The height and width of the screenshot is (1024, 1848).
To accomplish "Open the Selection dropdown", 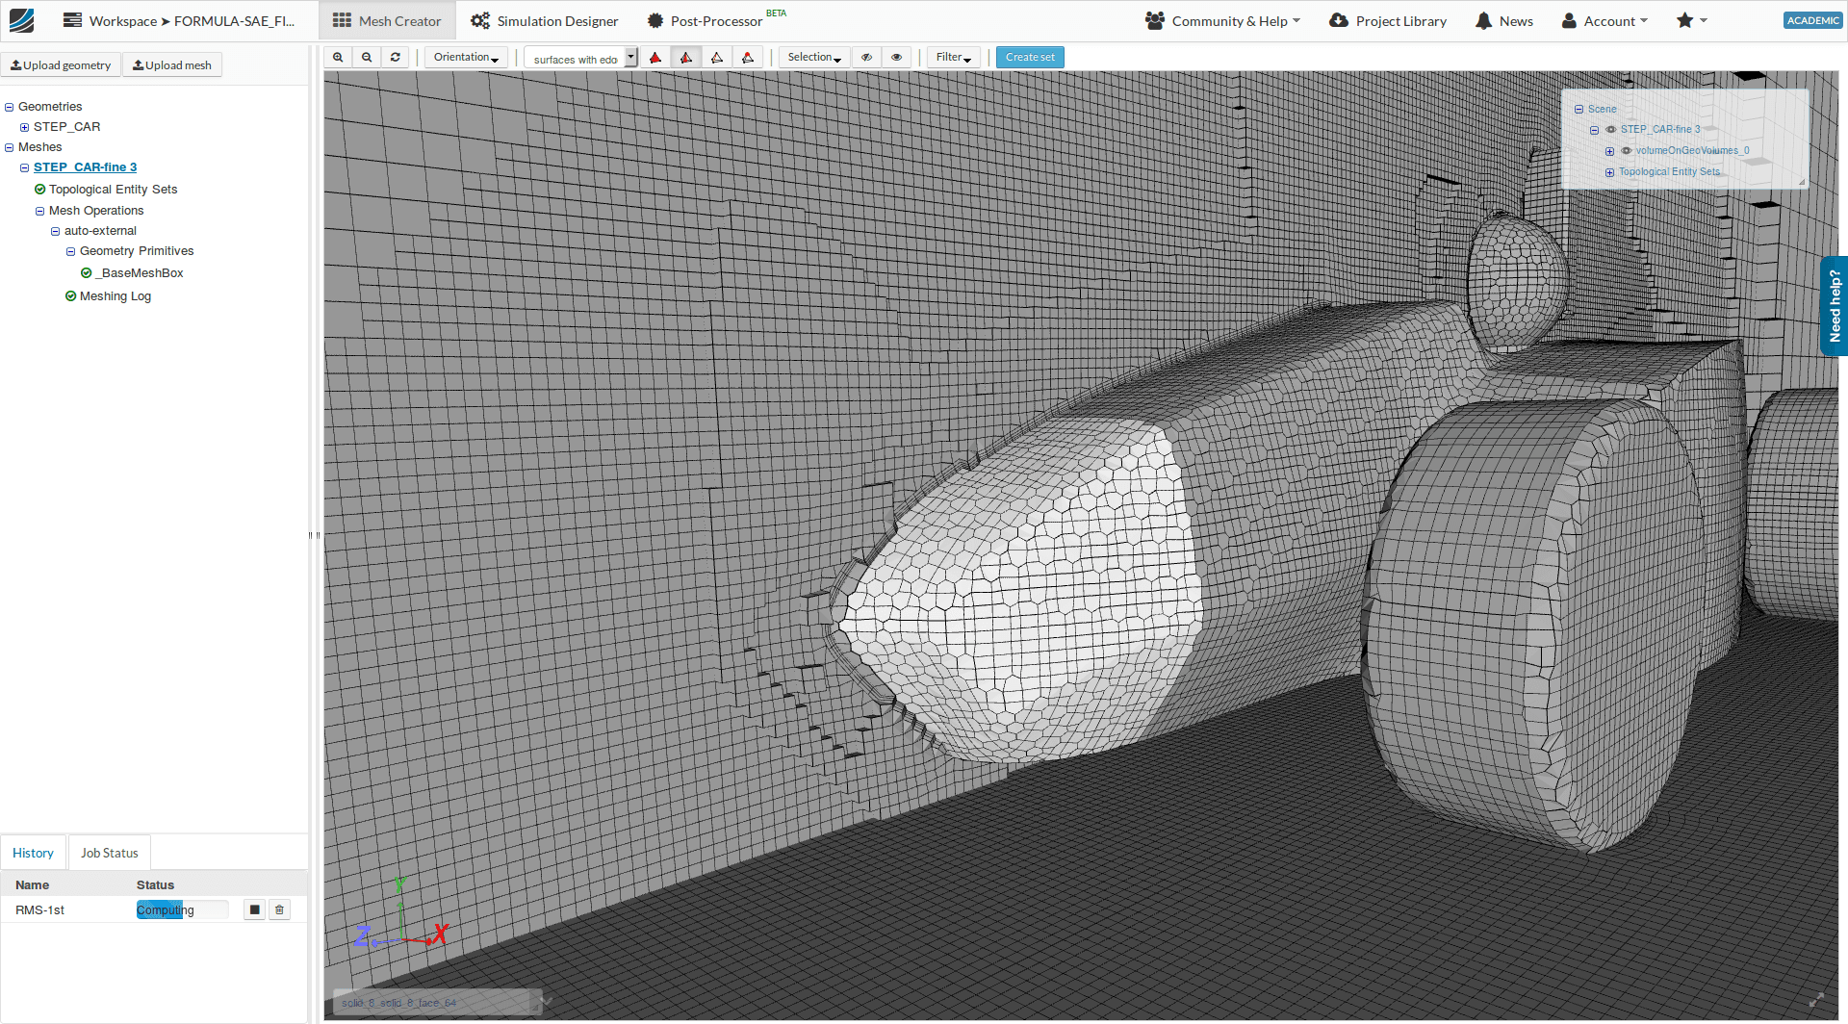I will tap(814, 58).
